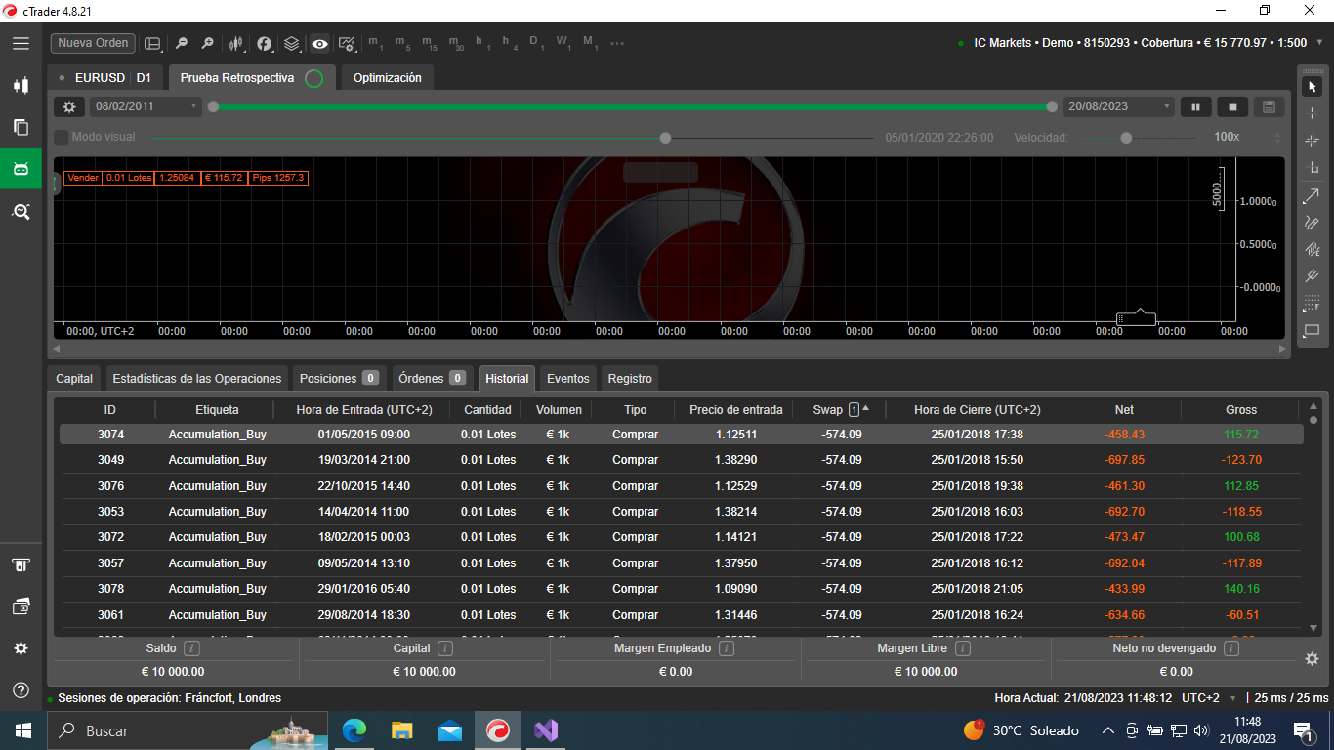The width and height of the screenshot is (1334, 750).
Task: Open the Posiciones tab
Action: tap(339, 378)
